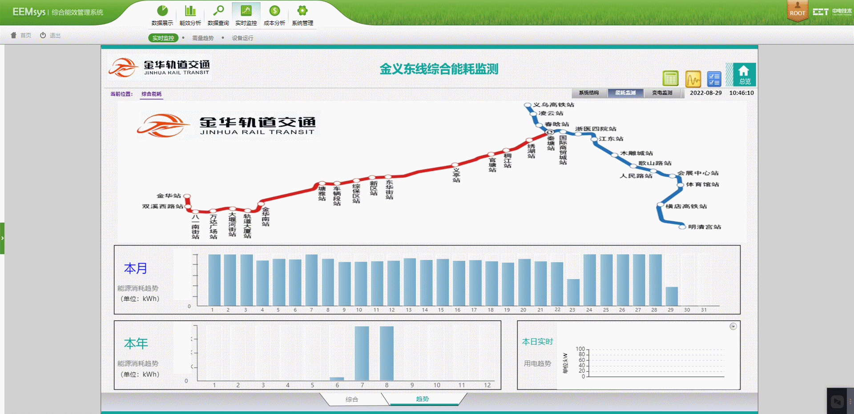This screenshot has width=854, height=414.
Task: Click the 退出 logout link
Action: [x=50, y=36]
